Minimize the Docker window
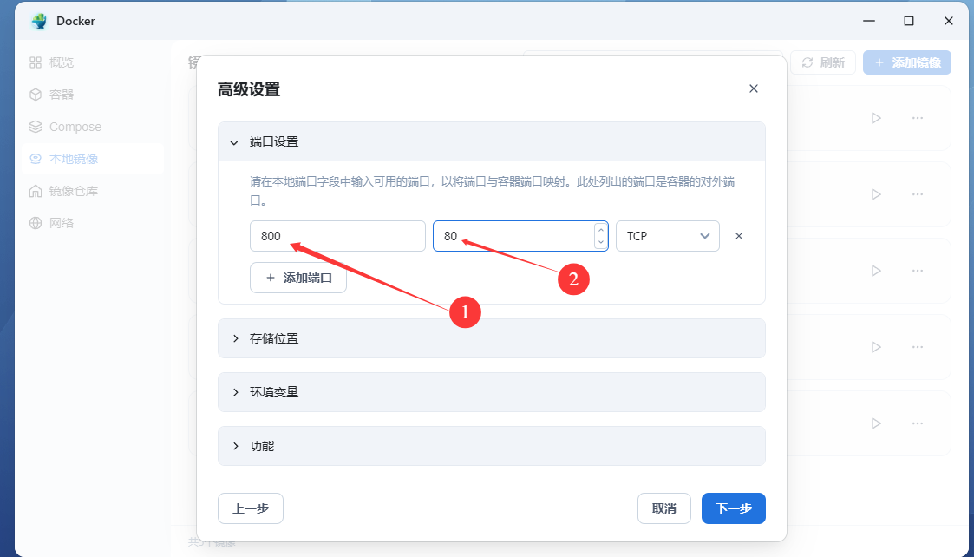 (869, 21)
